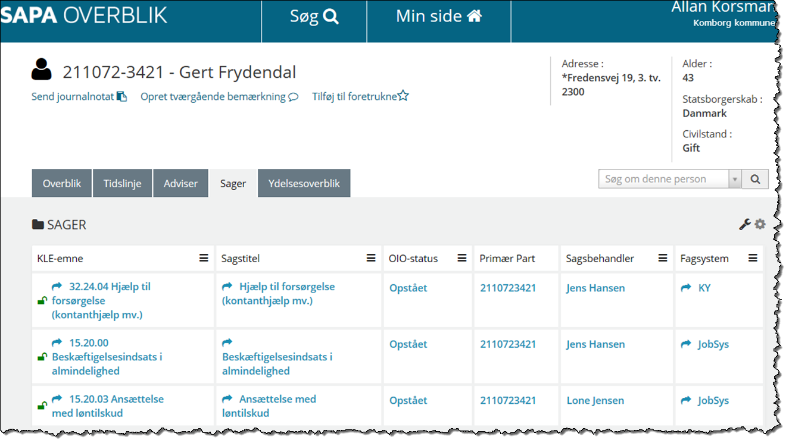This screenshot has width=789, height=443.
Task: Click Opstået status in Lone Jensen row
Action: pyautogui.click(x=408, y=400)
